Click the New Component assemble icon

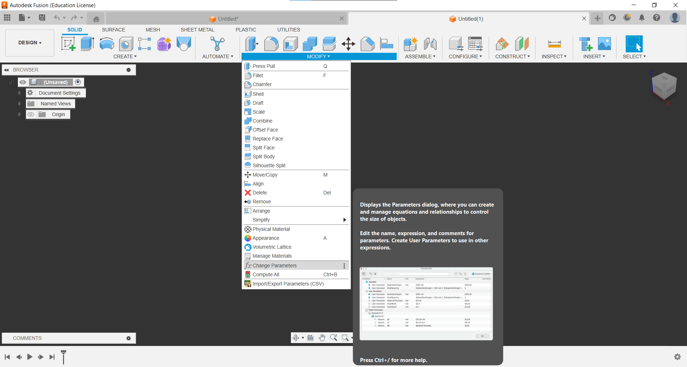tap(410, 44)
